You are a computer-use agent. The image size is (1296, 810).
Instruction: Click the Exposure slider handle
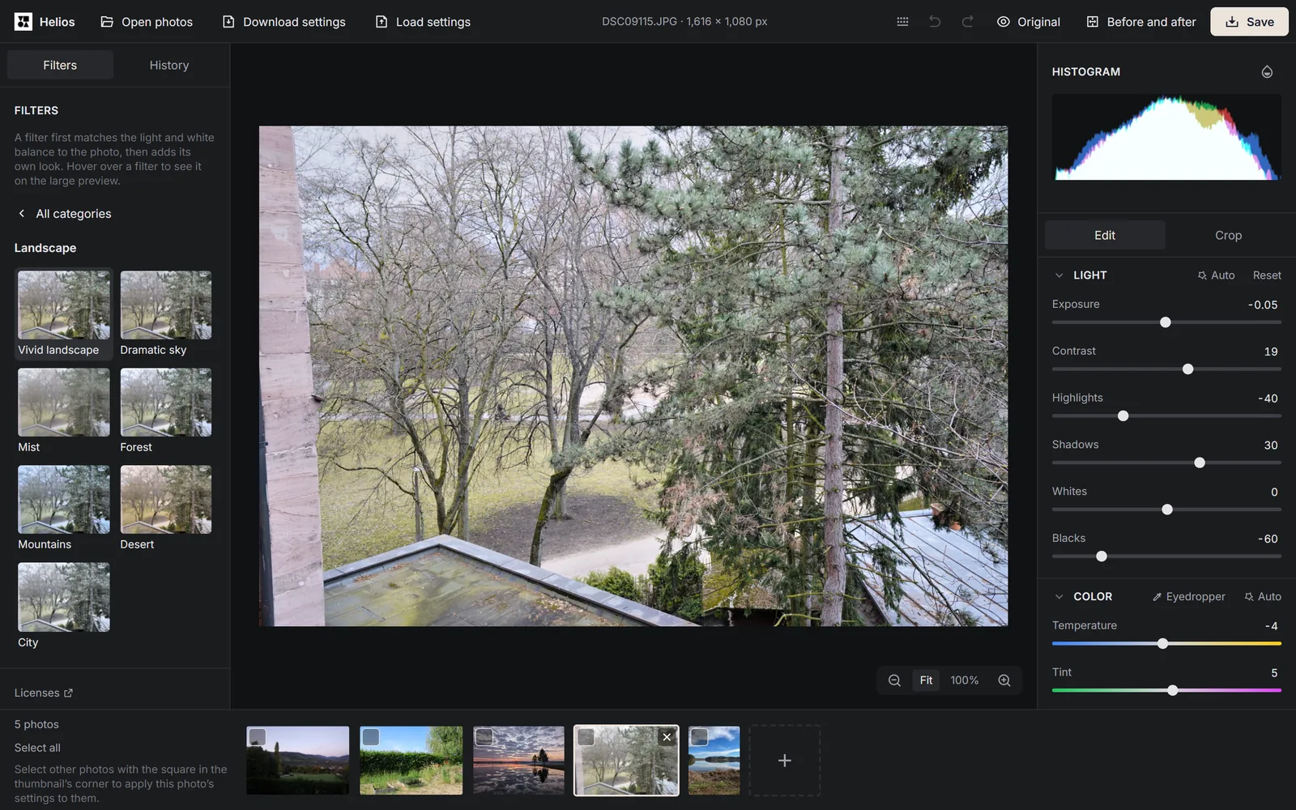point(1166,322)
